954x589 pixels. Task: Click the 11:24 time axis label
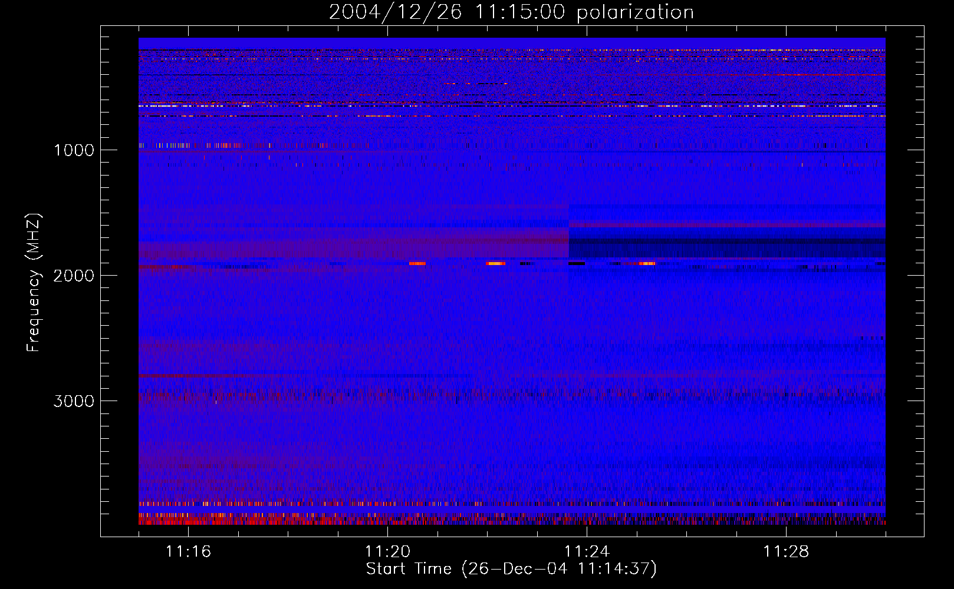coord(587,552)
